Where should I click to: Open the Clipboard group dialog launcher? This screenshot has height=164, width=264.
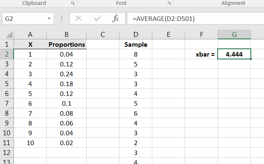click(x=73, y=3)
